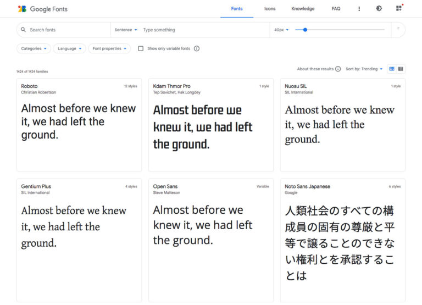422x305 pixels.
Task: Open the Font properties dropdown
Action: pyautogui.click(x=109, y=48)
